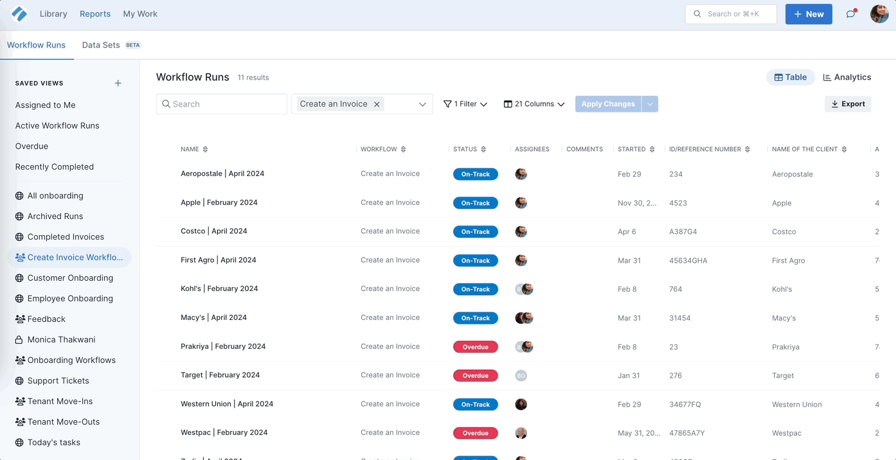The image size is (896, 460).
Task: Click the assignee avatar in Target row
Action: (521, 375)
